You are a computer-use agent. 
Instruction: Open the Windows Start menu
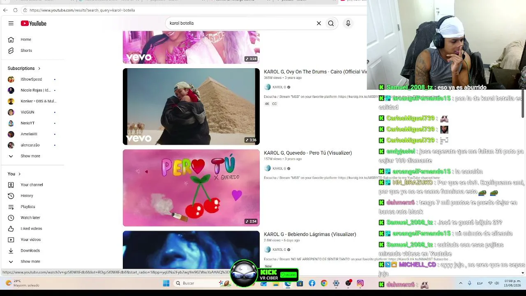point(166,283)
